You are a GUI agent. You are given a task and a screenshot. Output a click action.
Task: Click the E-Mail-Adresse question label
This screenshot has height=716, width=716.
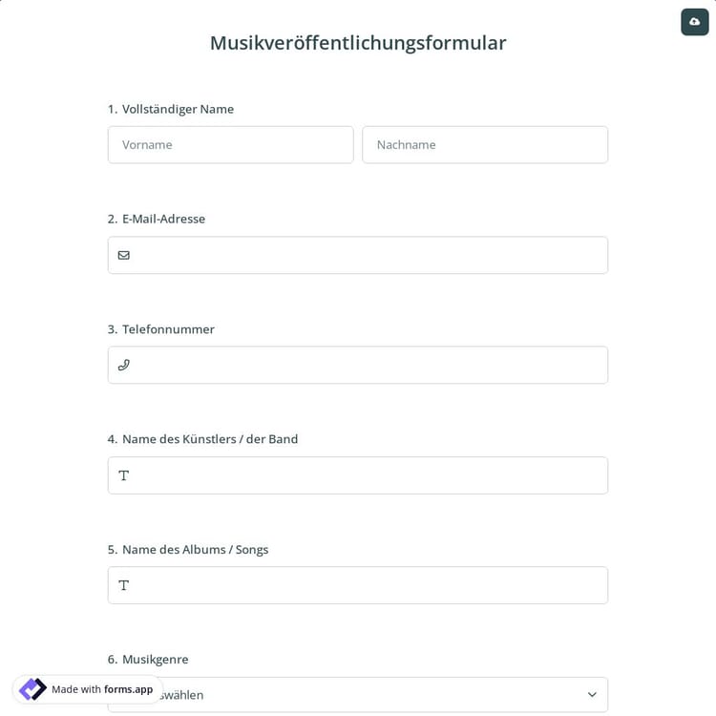[x=163, y=219]
